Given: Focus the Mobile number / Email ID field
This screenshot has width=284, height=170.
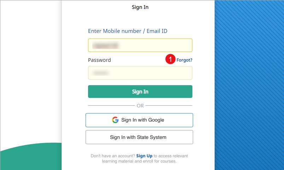Looking at the screenshot, I should (x=140, y=45).
